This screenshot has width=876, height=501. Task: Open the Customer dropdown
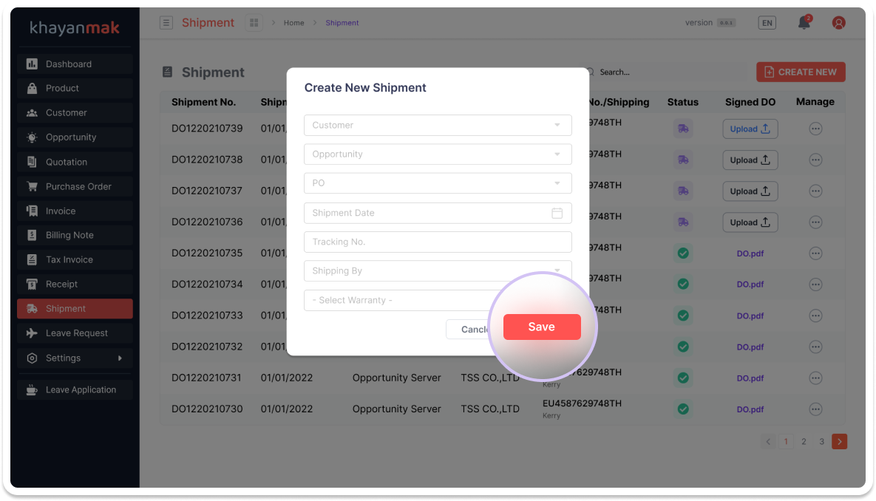pos(438,125)
